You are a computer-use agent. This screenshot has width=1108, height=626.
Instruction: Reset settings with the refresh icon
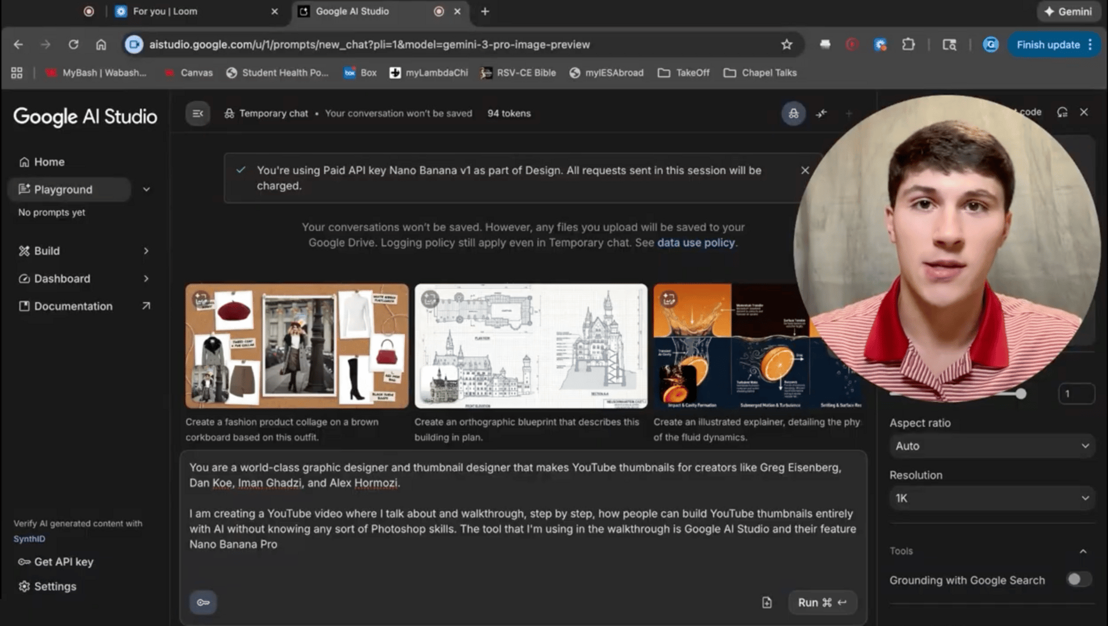(1062, 112)
